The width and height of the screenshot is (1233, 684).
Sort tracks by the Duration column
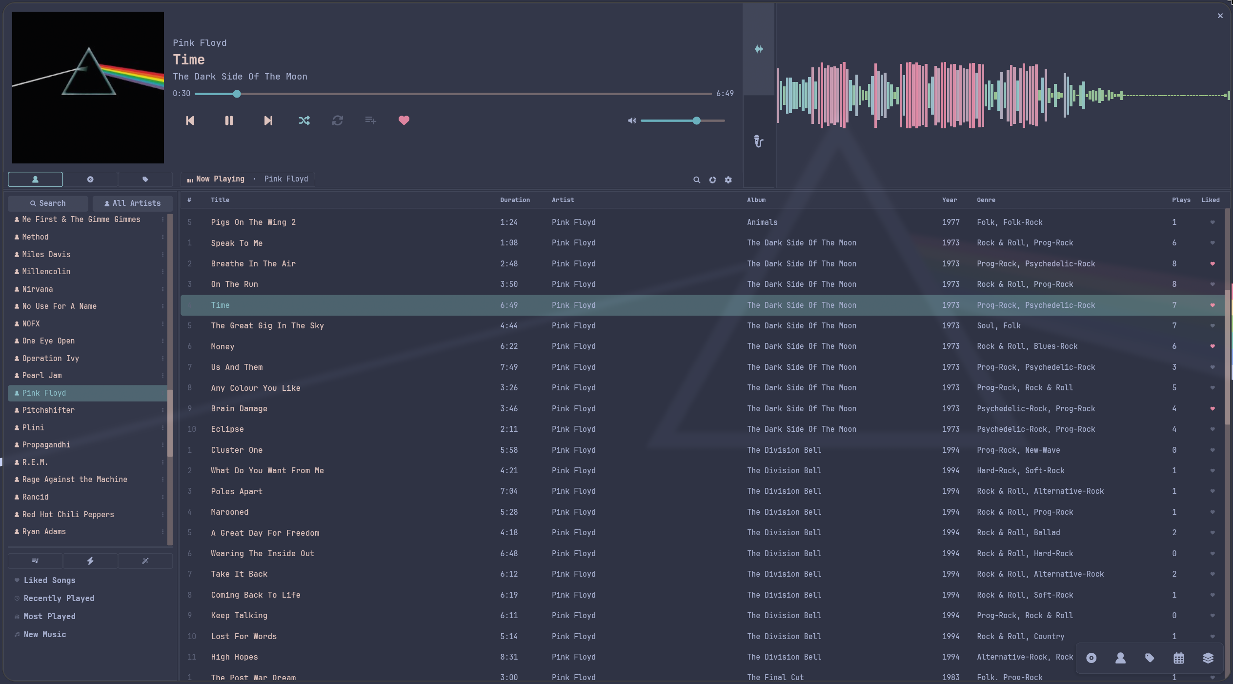(x=515, y=200)
